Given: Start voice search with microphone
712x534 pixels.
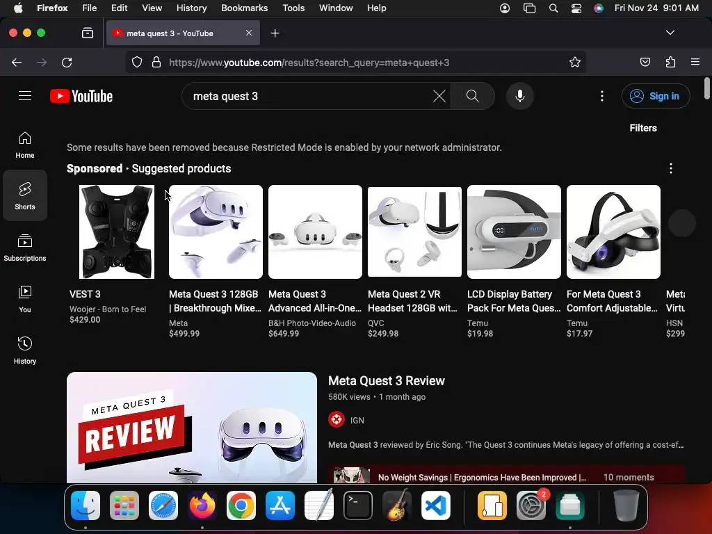Looking at the screenshot, I should [520, 96].
